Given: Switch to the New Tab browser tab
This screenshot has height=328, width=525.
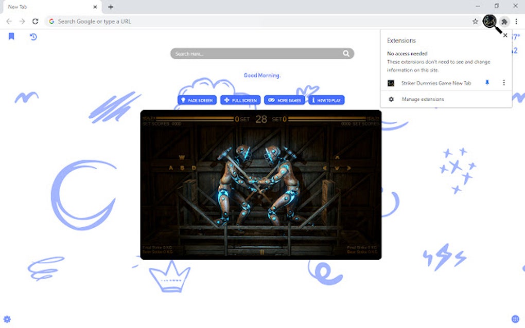Looking at the screenshot, I should point(46,7).
